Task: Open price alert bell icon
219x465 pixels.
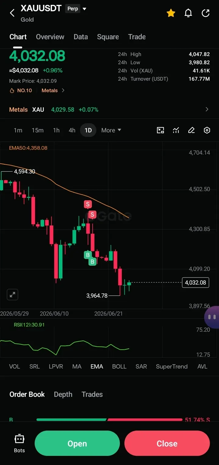Action: [188, 13]
